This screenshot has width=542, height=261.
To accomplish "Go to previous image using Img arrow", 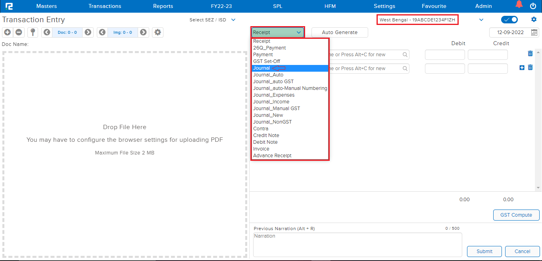I will pos(102,32).
